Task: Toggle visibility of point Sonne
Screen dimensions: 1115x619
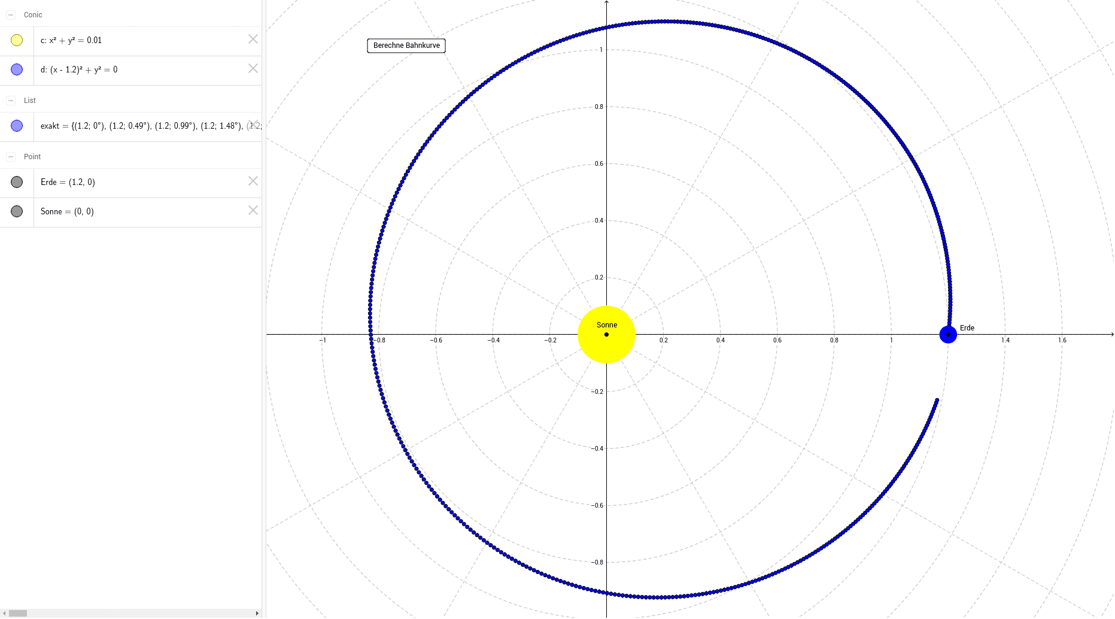Action: 17,211
